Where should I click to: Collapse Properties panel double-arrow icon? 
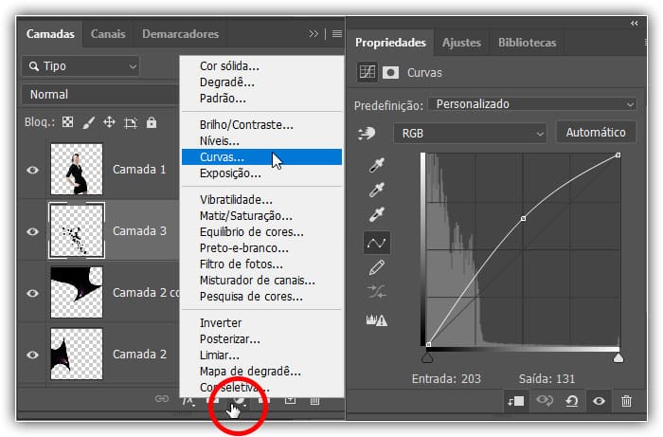635,24
